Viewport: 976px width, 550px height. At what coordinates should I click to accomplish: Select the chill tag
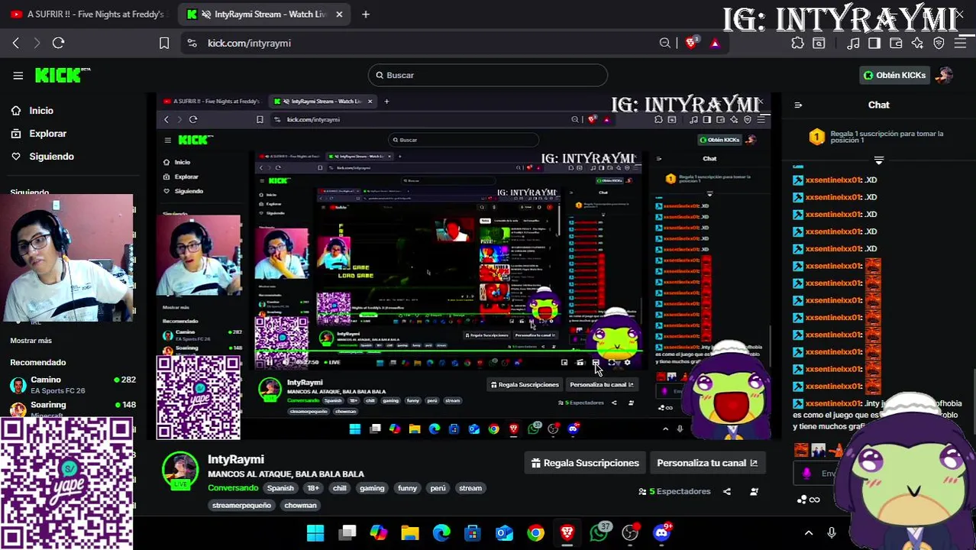coord(340,488)
